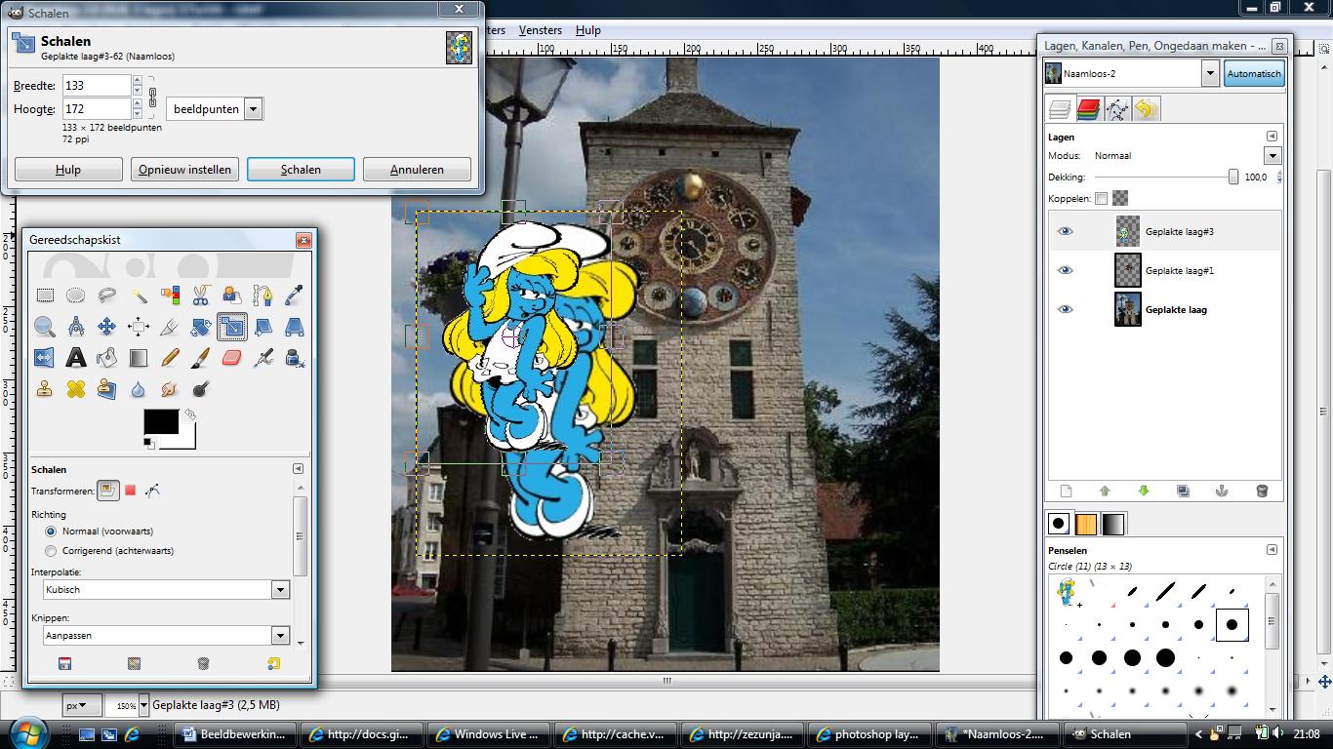Open the 150% zoom dropdown
Image resolution: width=1333 pixels, height=749 pixels.
(143, 705)
